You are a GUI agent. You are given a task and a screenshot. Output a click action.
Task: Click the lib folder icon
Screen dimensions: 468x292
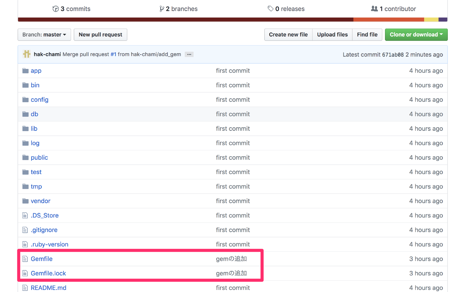(x=25, y=128)
